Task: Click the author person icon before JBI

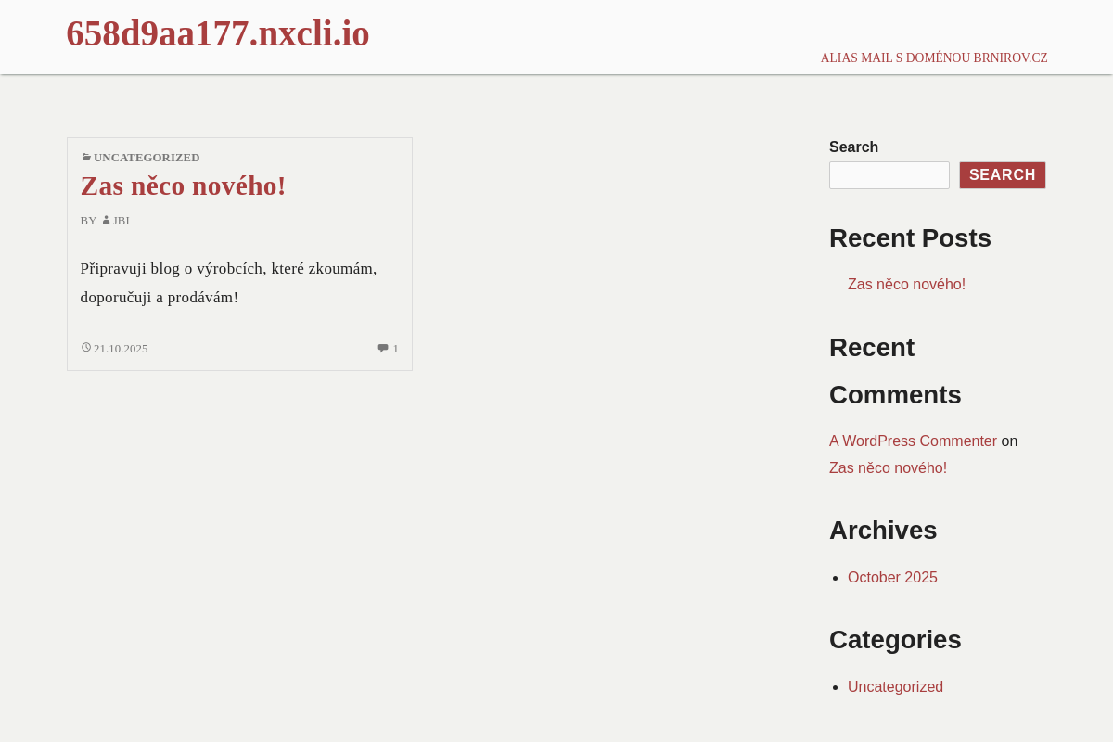Action: [106, 221]
